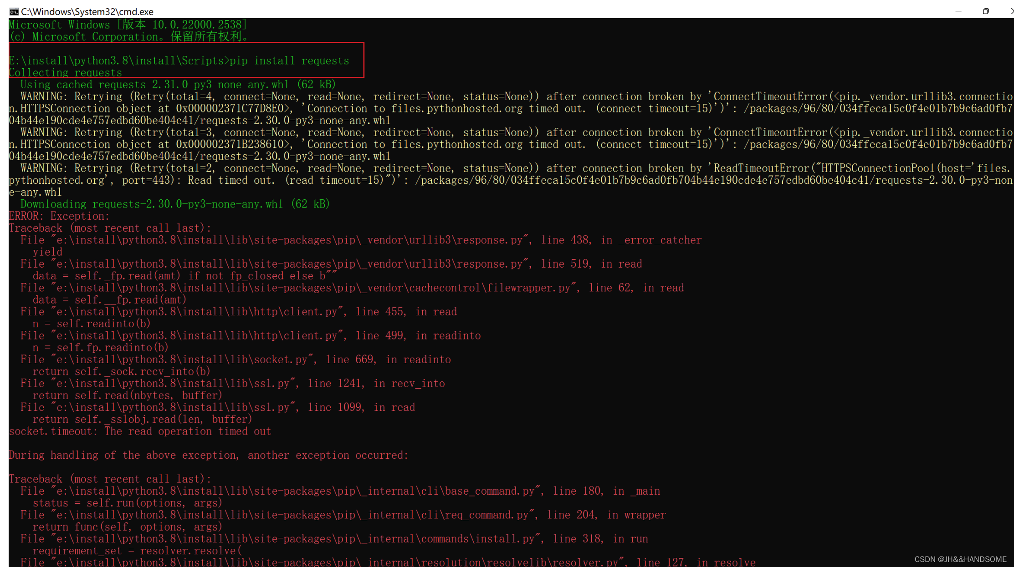Click 'return self._sock.recv_into(b)' line
Screen dimensions: 1014x567
[x=121, y=371]
